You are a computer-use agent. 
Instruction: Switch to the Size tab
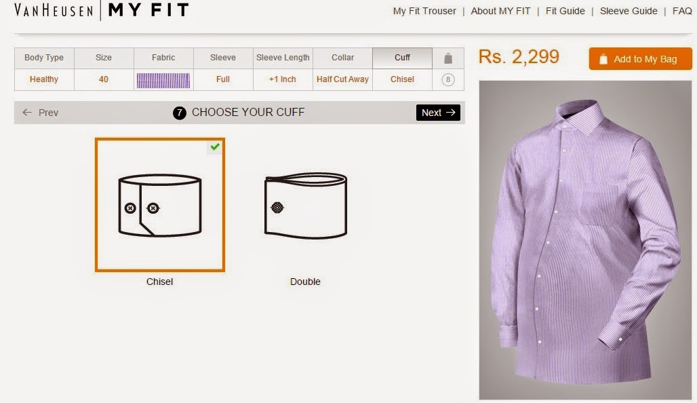[x=104, y=58]
